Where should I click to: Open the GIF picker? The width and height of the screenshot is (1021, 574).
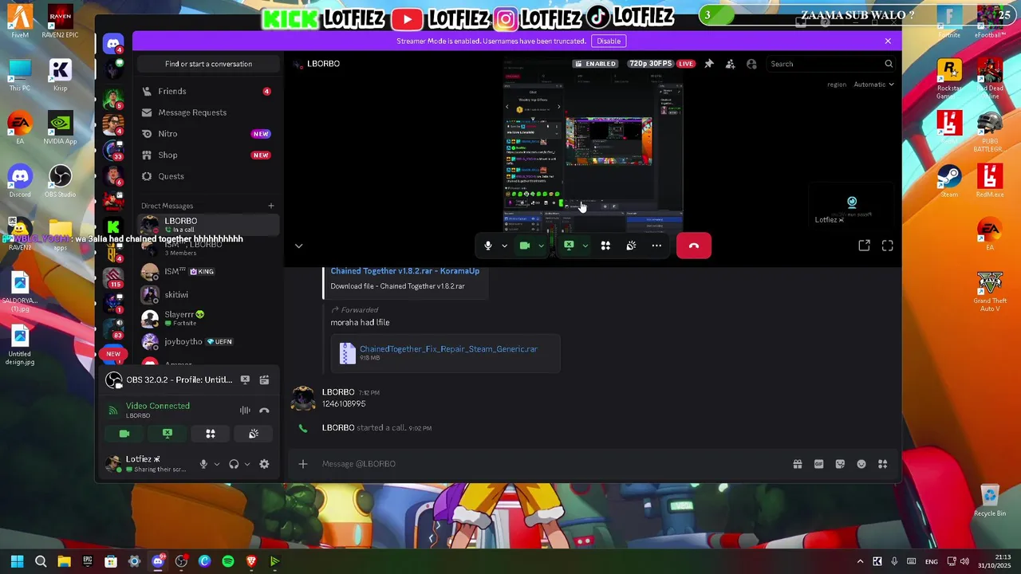click(x=818, y=464)
